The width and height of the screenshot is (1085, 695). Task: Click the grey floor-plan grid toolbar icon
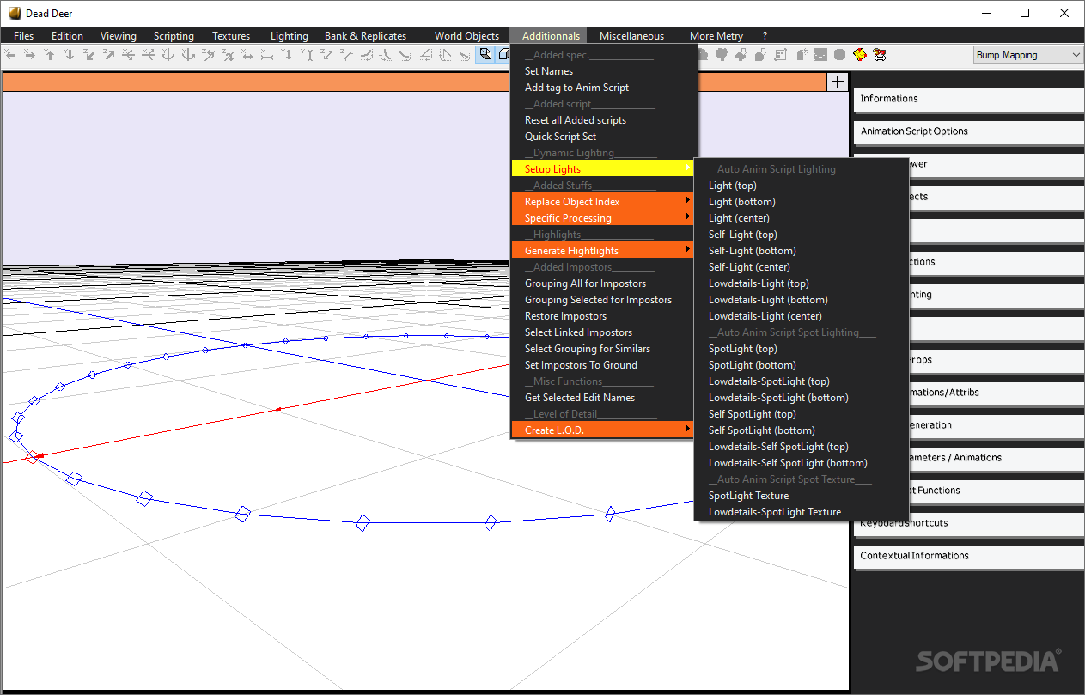point(780,54)
